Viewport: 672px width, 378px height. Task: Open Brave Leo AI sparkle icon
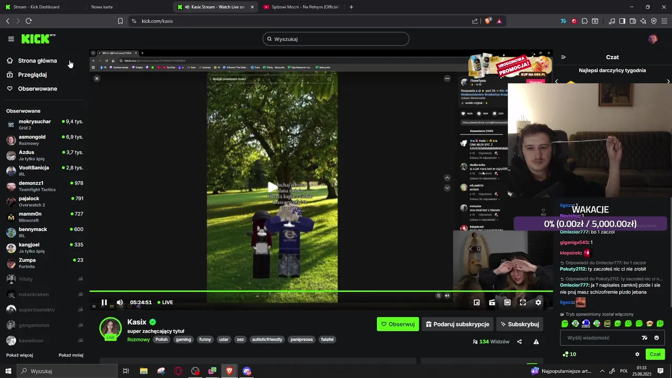[643, 21]
